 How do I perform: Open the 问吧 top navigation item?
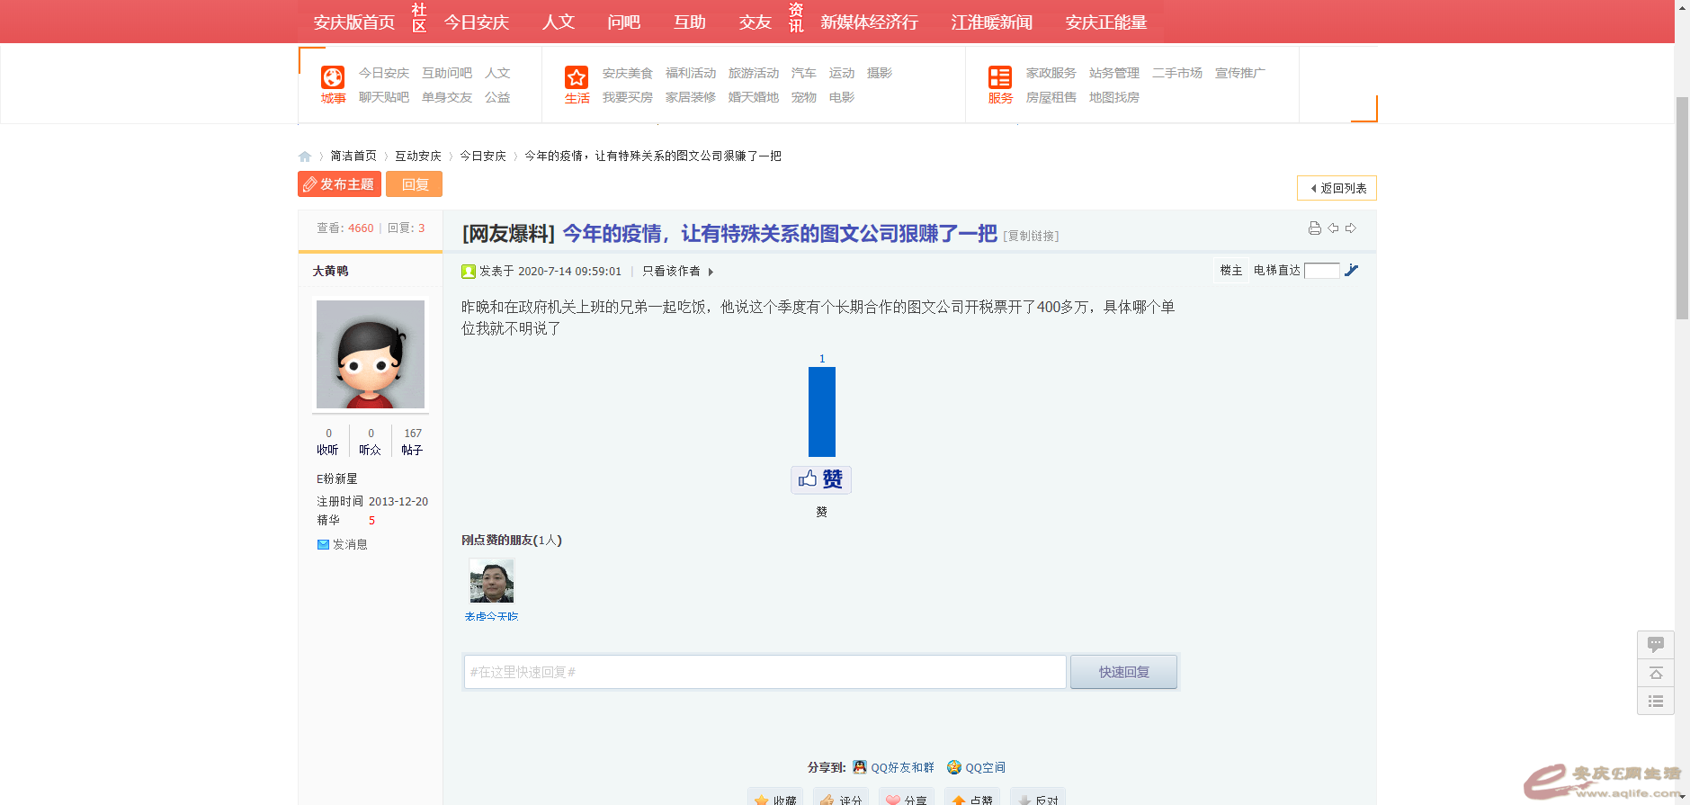tap(623, 22)
